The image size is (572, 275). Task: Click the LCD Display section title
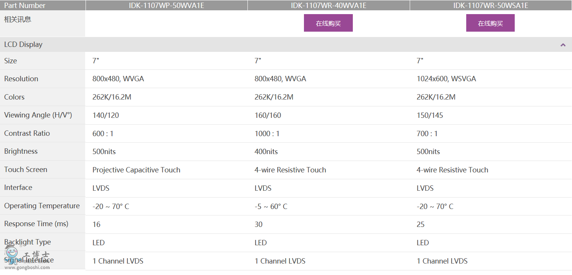[x=23, y=45]
